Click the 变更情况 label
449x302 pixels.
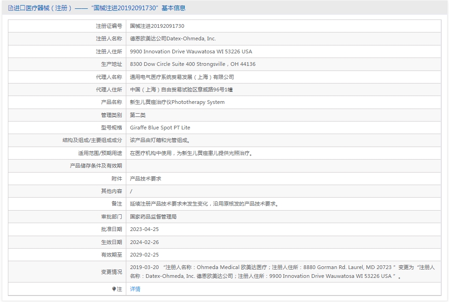pyautogui.click(x=111, y=272)
